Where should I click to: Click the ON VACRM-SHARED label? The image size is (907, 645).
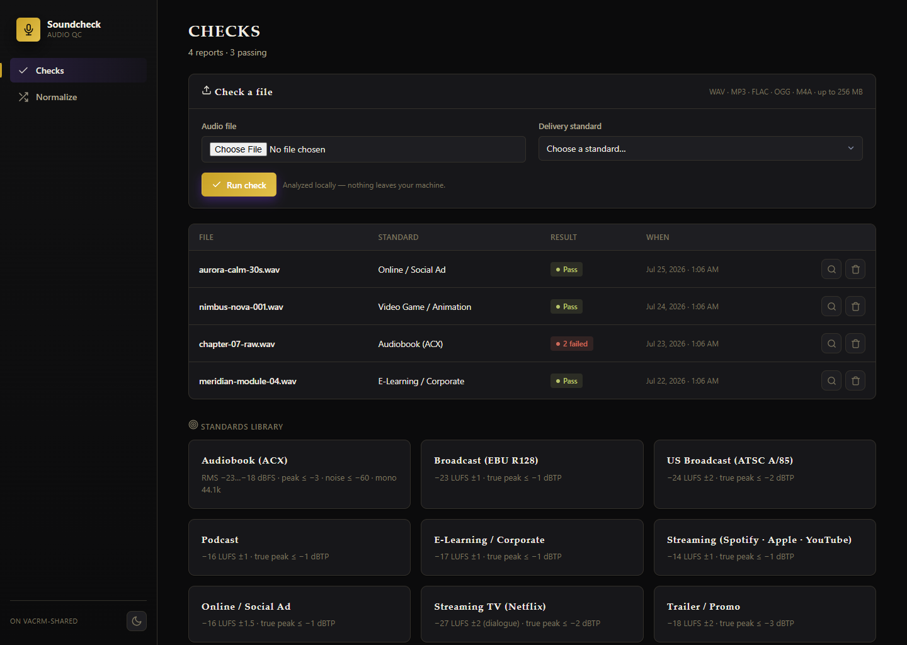point(44,621)
